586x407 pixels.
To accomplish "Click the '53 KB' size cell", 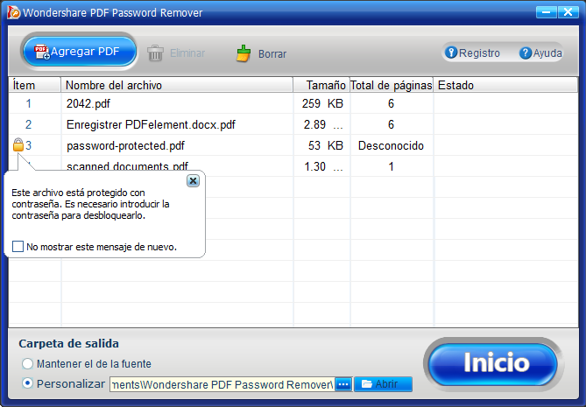I will (x=322, y=145).
